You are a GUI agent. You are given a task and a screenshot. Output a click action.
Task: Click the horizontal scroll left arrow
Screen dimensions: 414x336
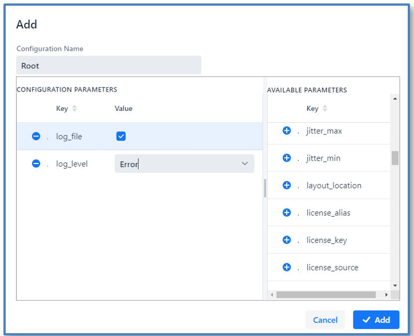tap(272, 294)
